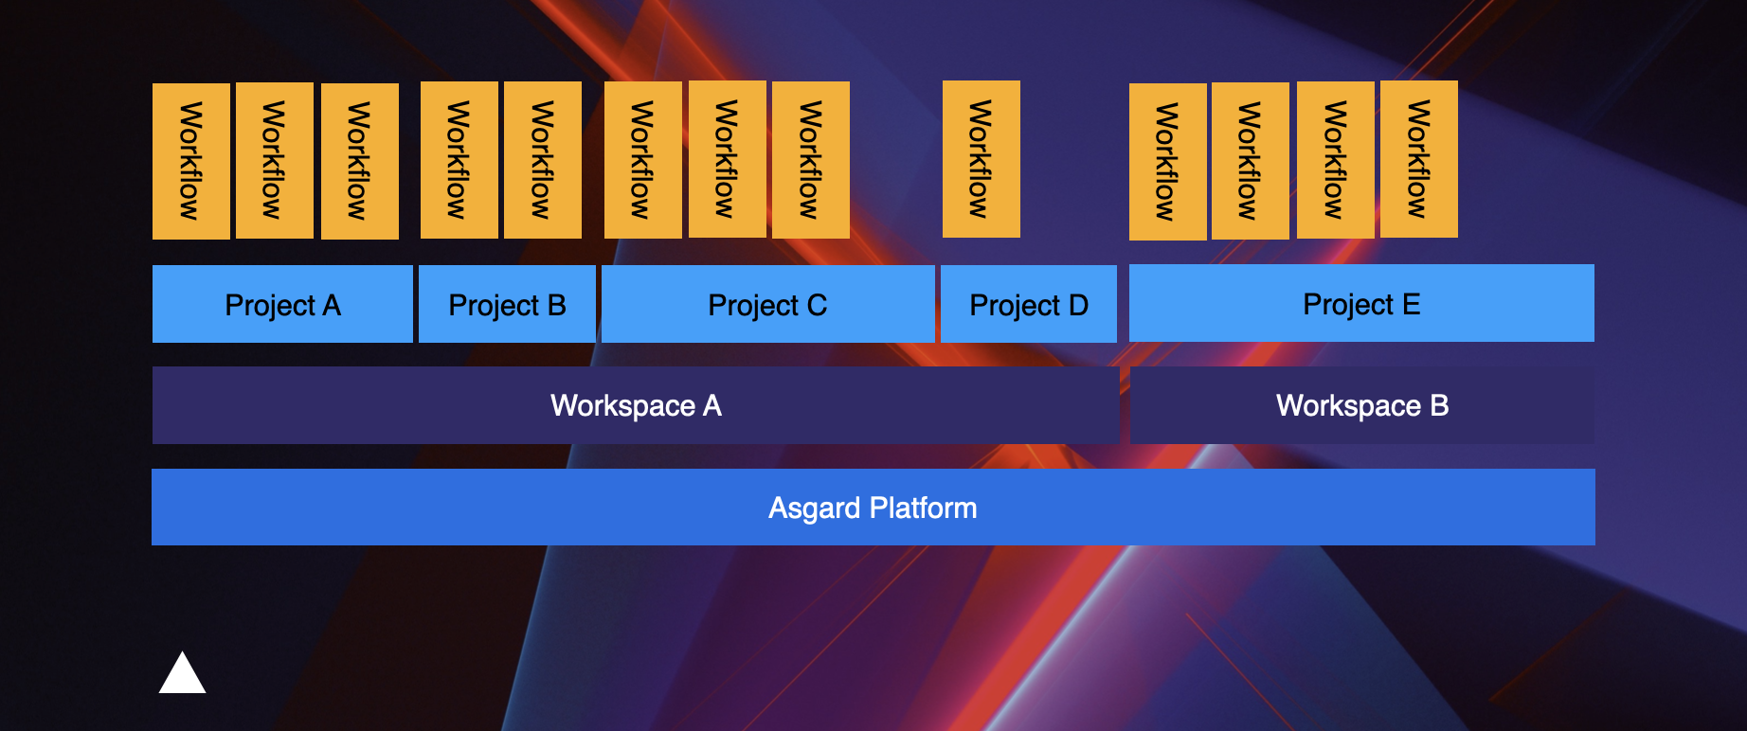Viewport: 1747px width, 731px height.
Task: Select the Project A block
Action: click(282, 304)
